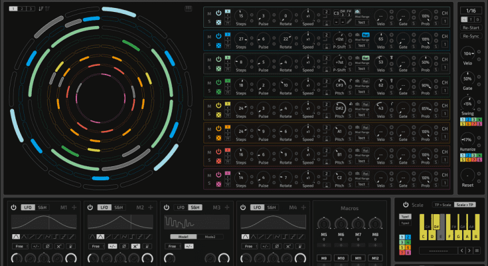Toggle power on the first sequencer ring

218,13
